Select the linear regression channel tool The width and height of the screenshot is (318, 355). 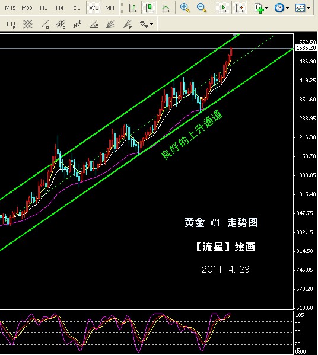(x=77, y=24)
